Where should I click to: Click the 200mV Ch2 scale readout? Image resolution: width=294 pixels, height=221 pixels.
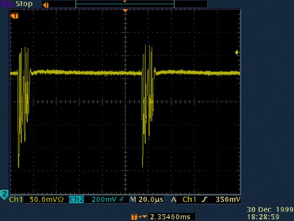104,200
